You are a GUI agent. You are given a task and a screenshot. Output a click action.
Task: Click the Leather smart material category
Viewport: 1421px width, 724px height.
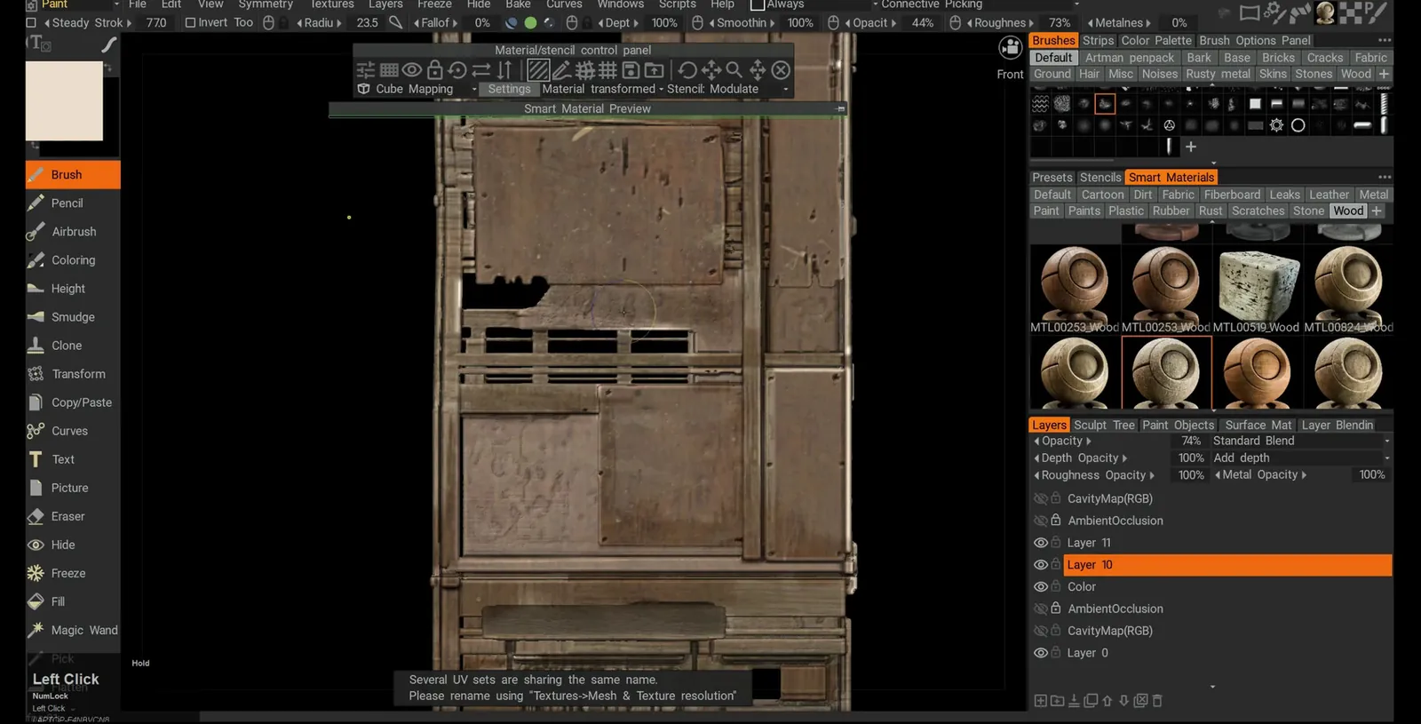1329,195
